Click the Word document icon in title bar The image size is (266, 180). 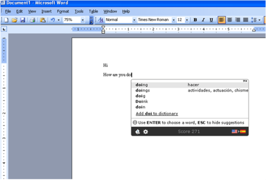pos(3,3)
